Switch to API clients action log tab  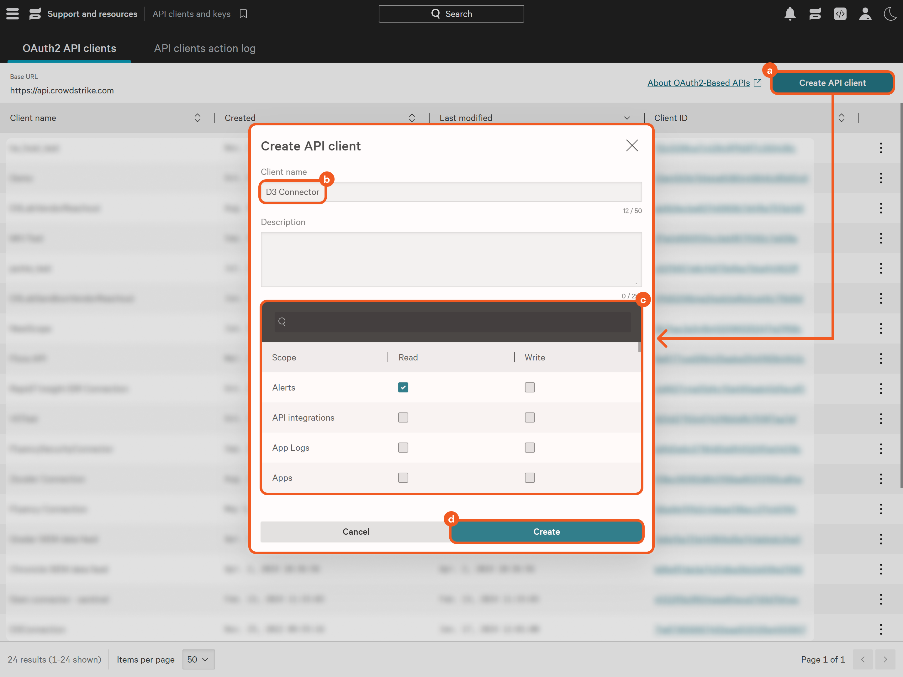click(x=204, y=48)
